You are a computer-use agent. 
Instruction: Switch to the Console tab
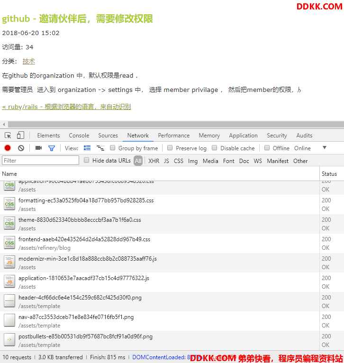[79, 136]
